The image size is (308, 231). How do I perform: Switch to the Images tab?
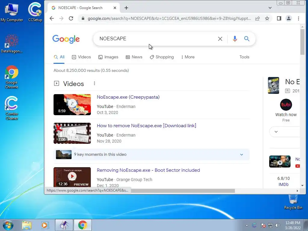click(108, 57)
